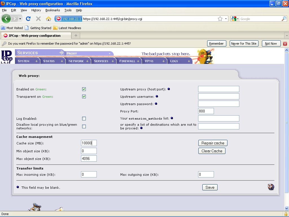
Task: Uncheck Enabled on Green checkbox
Action: coord(84,89)
